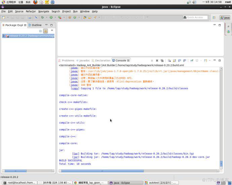232x185 pixels.
Task: Click the Clear Console icon
Action: [x=169, y=60]
